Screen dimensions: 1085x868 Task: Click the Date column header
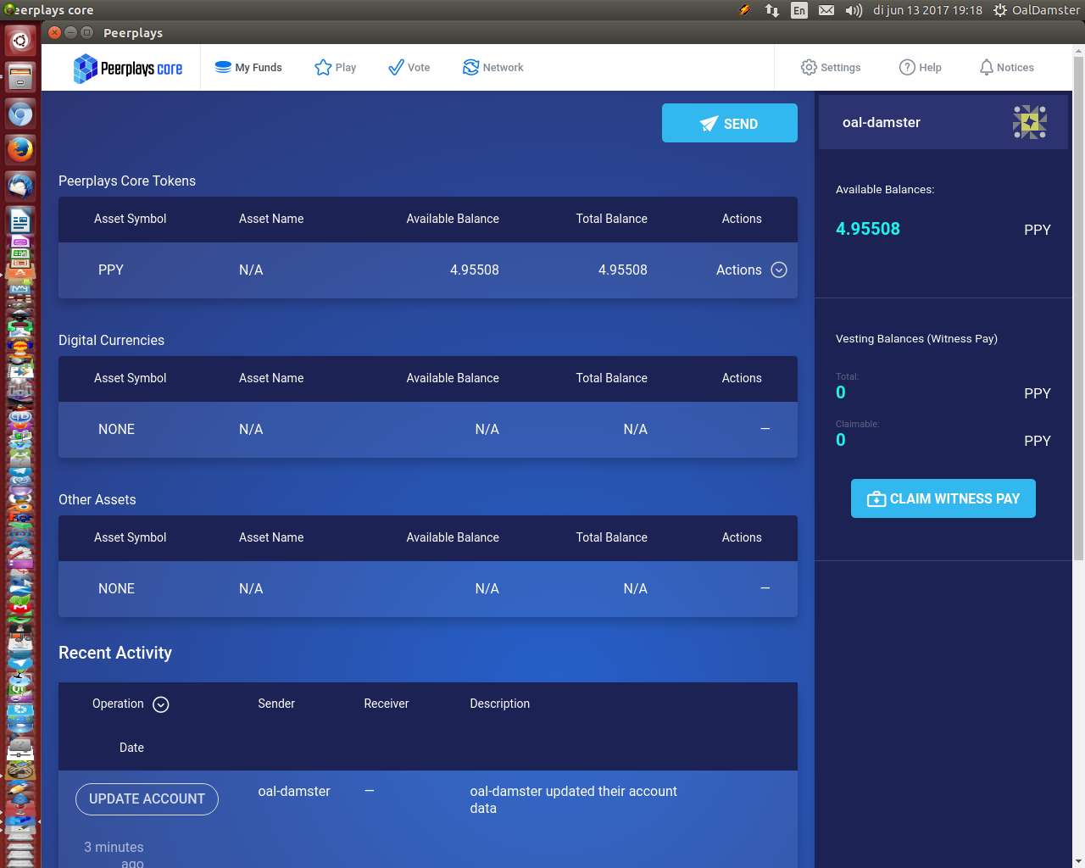click(131, 748)
